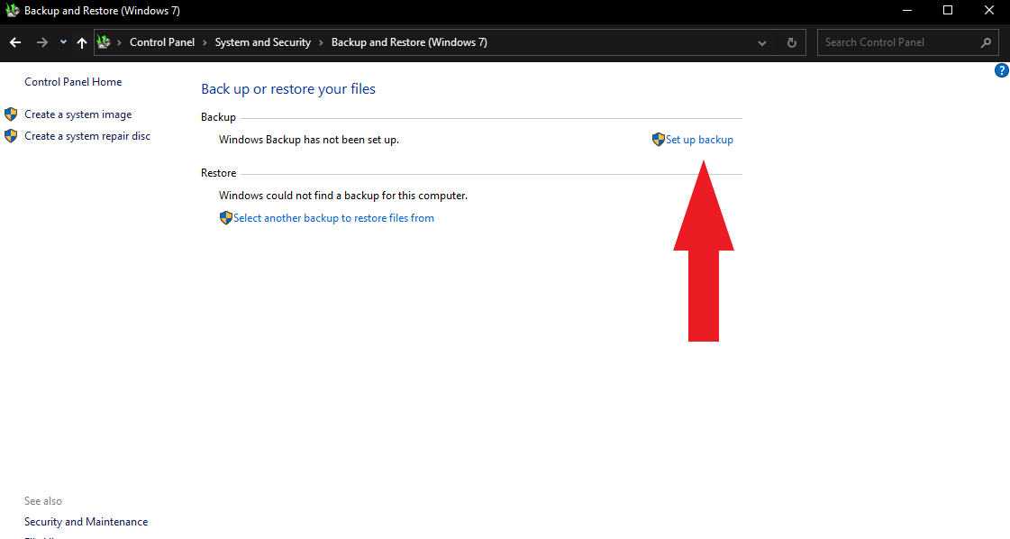Open the recent locations dropdown arrow
Image resolution: width=1010 pixels, height=539 pixels.
pyautogui.click(x=63, y=42)
